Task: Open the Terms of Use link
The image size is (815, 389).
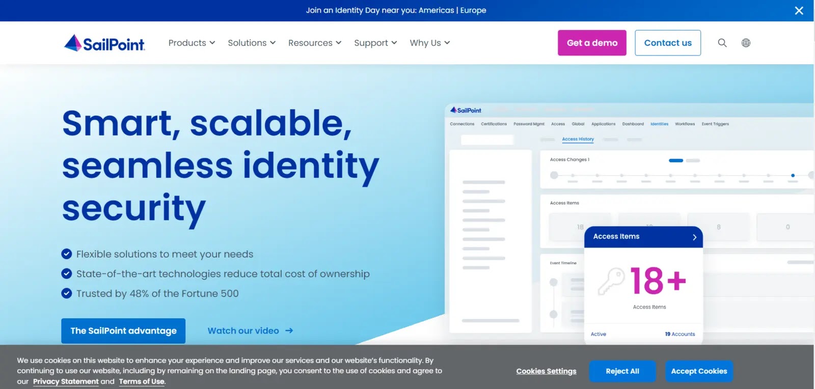Action: [x=142, y=381]
